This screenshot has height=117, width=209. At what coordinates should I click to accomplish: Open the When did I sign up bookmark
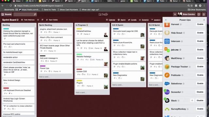tap(89, 9)
